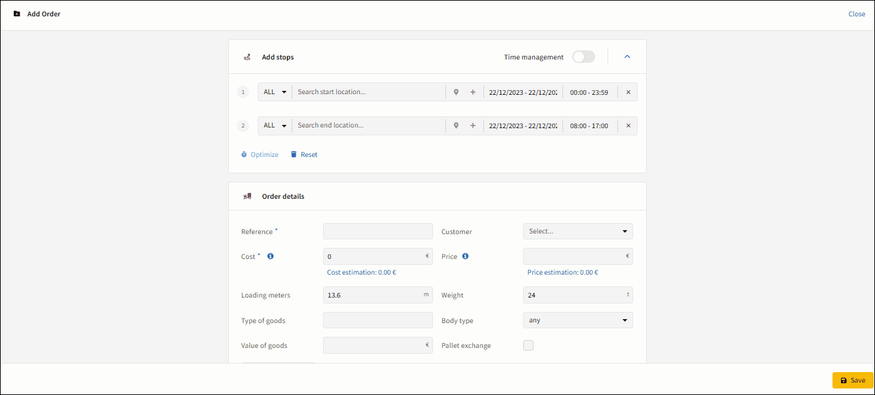Open the ALL dropdown for stop 1
Viewport: 875px width, 395px height.
(x=275, y=92)
